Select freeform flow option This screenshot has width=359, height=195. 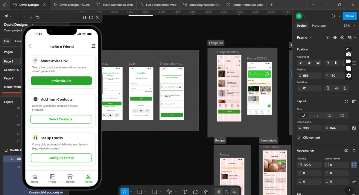(x=303, y=115)
